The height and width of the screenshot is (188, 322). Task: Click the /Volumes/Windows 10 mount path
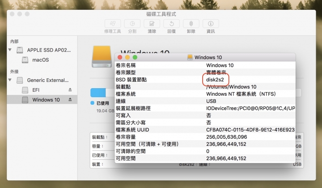tap(231, 87)
